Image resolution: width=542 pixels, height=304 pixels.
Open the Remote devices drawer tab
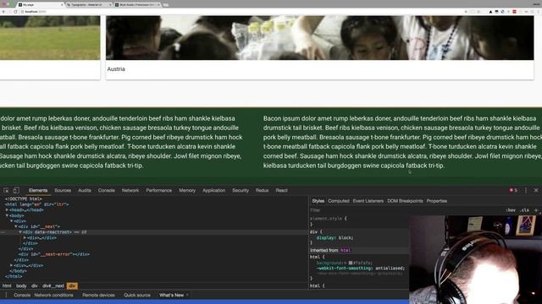[98, 295]
